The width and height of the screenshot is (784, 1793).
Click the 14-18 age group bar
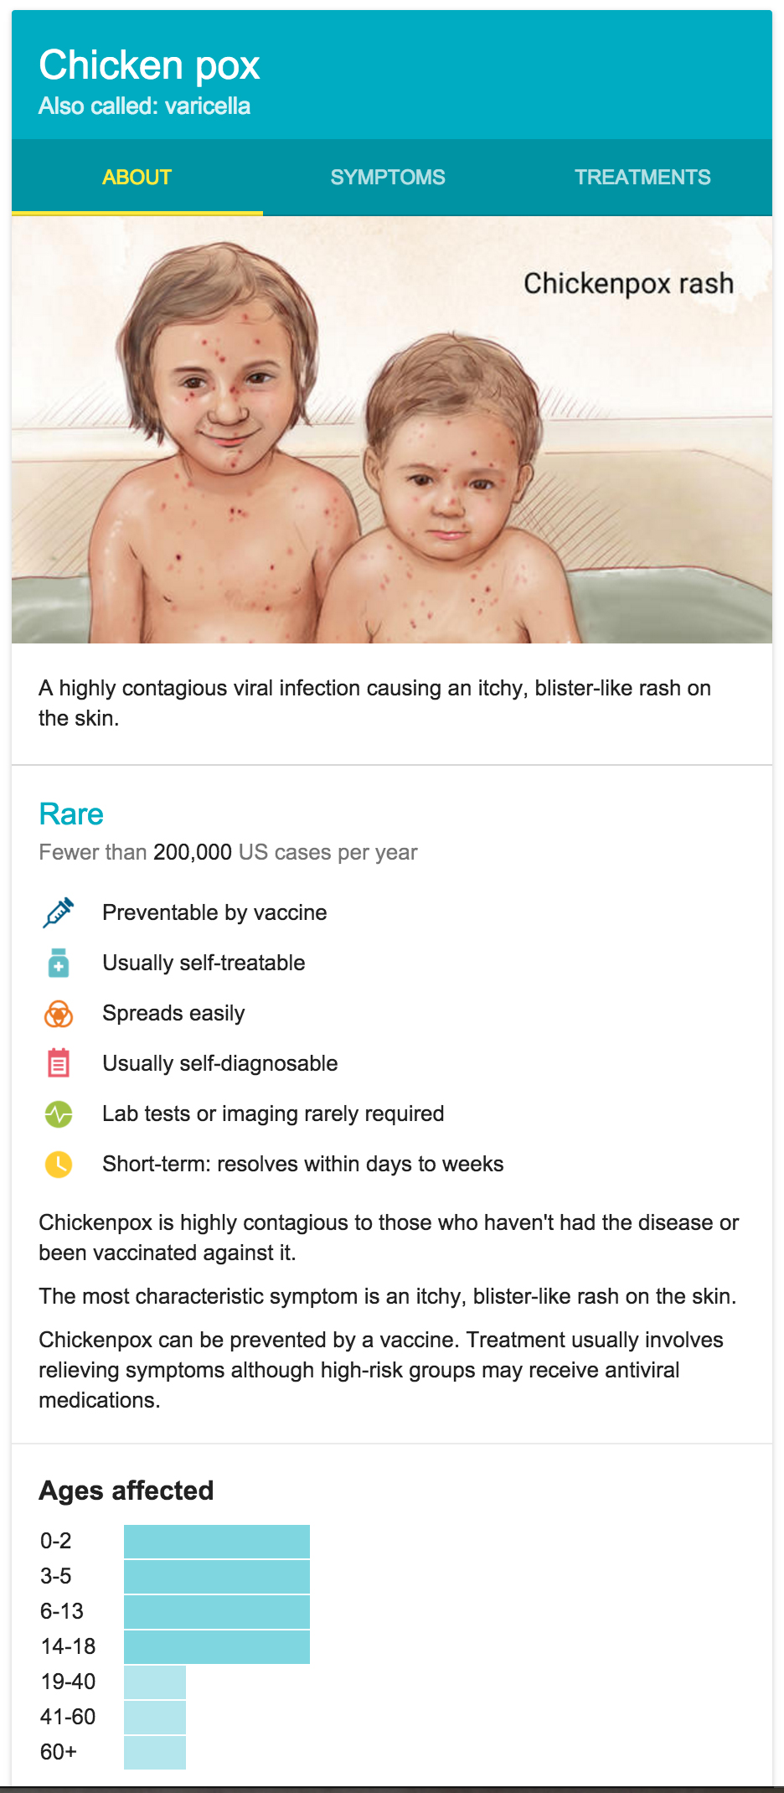(x=217, y=1647)
